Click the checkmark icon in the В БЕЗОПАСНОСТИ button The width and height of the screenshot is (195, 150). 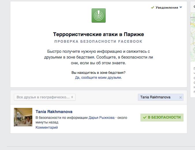coord(145,117)
